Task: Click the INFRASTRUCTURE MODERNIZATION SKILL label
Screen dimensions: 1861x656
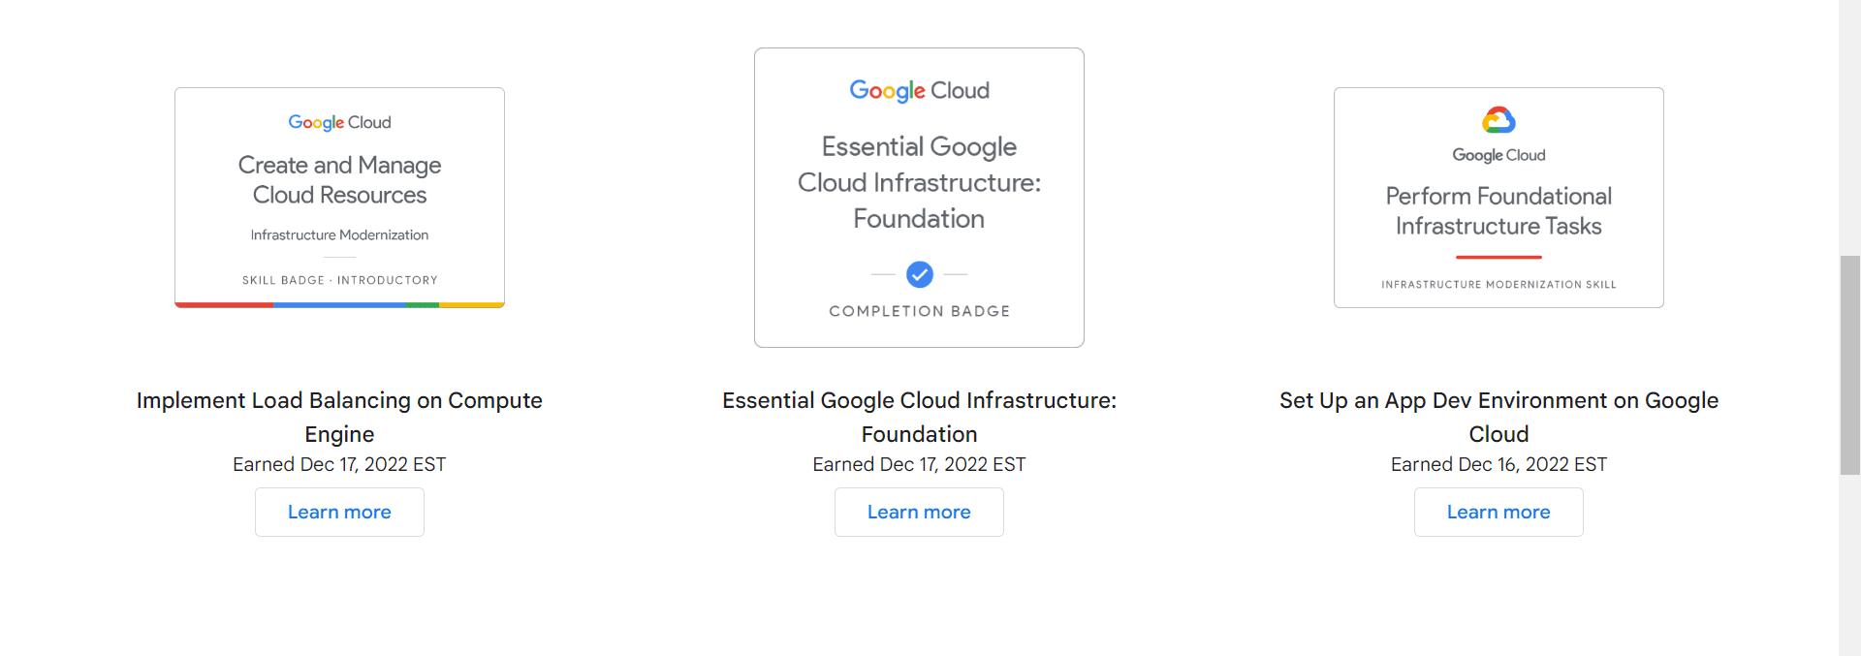Action: coord(1498,285)
